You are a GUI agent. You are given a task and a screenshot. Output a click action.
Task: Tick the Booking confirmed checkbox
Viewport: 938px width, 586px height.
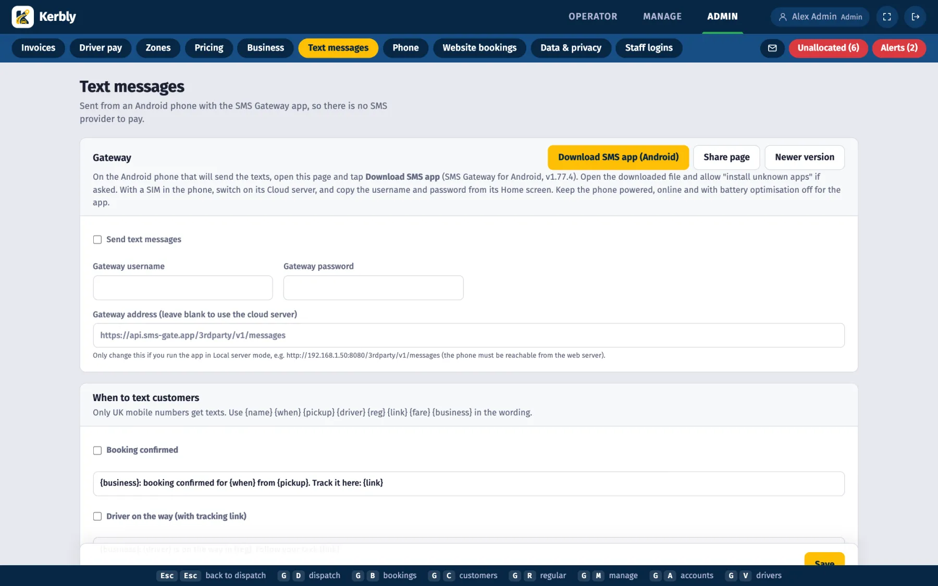97,451
